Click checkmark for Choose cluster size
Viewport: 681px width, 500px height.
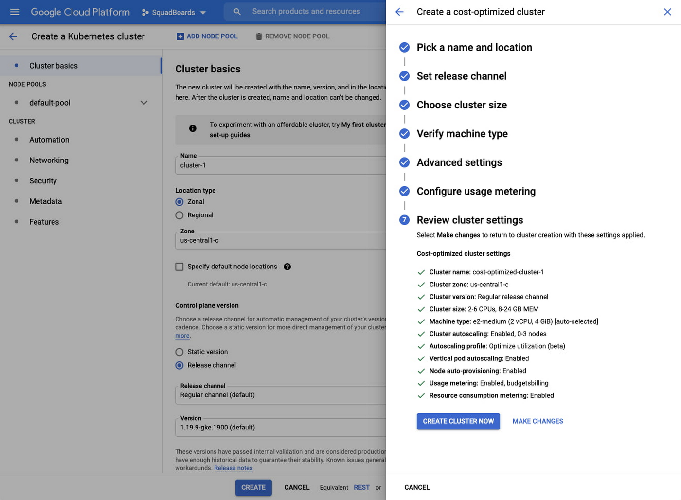tap(404, 105)
